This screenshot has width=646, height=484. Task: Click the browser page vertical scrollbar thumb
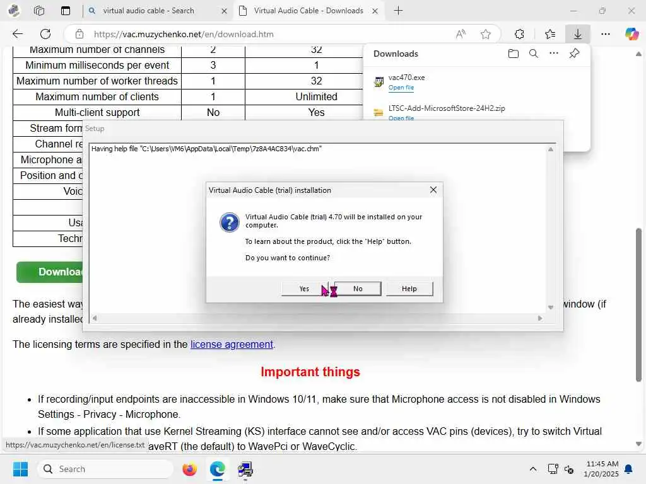(638, 304)
